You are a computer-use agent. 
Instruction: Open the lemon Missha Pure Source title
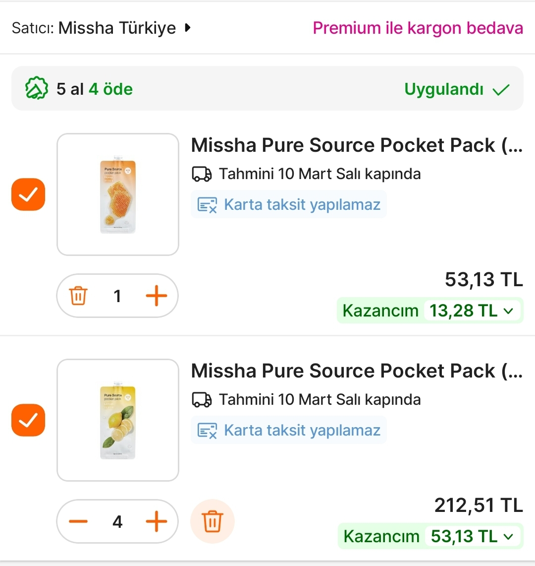click(x=356, y=371)
